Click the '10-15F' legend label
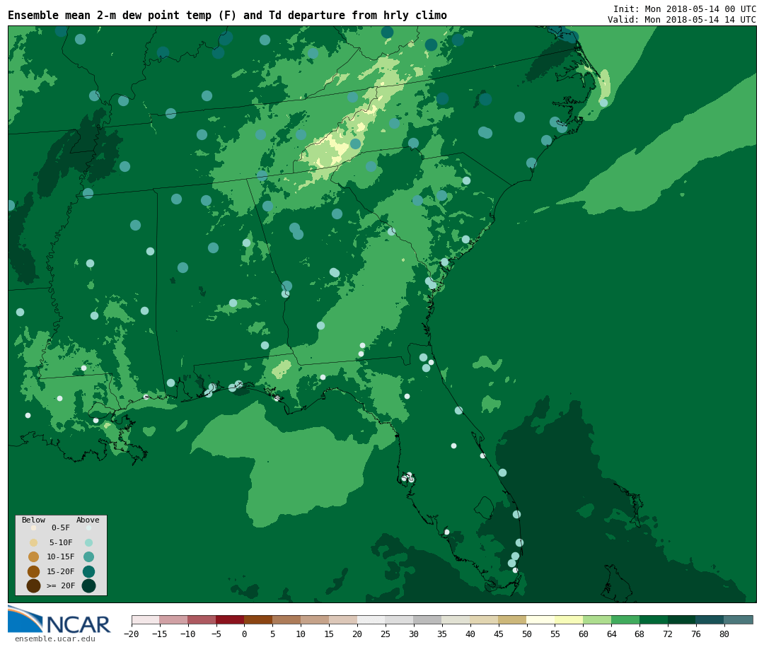The image size is (764, 647). (61, 556)
